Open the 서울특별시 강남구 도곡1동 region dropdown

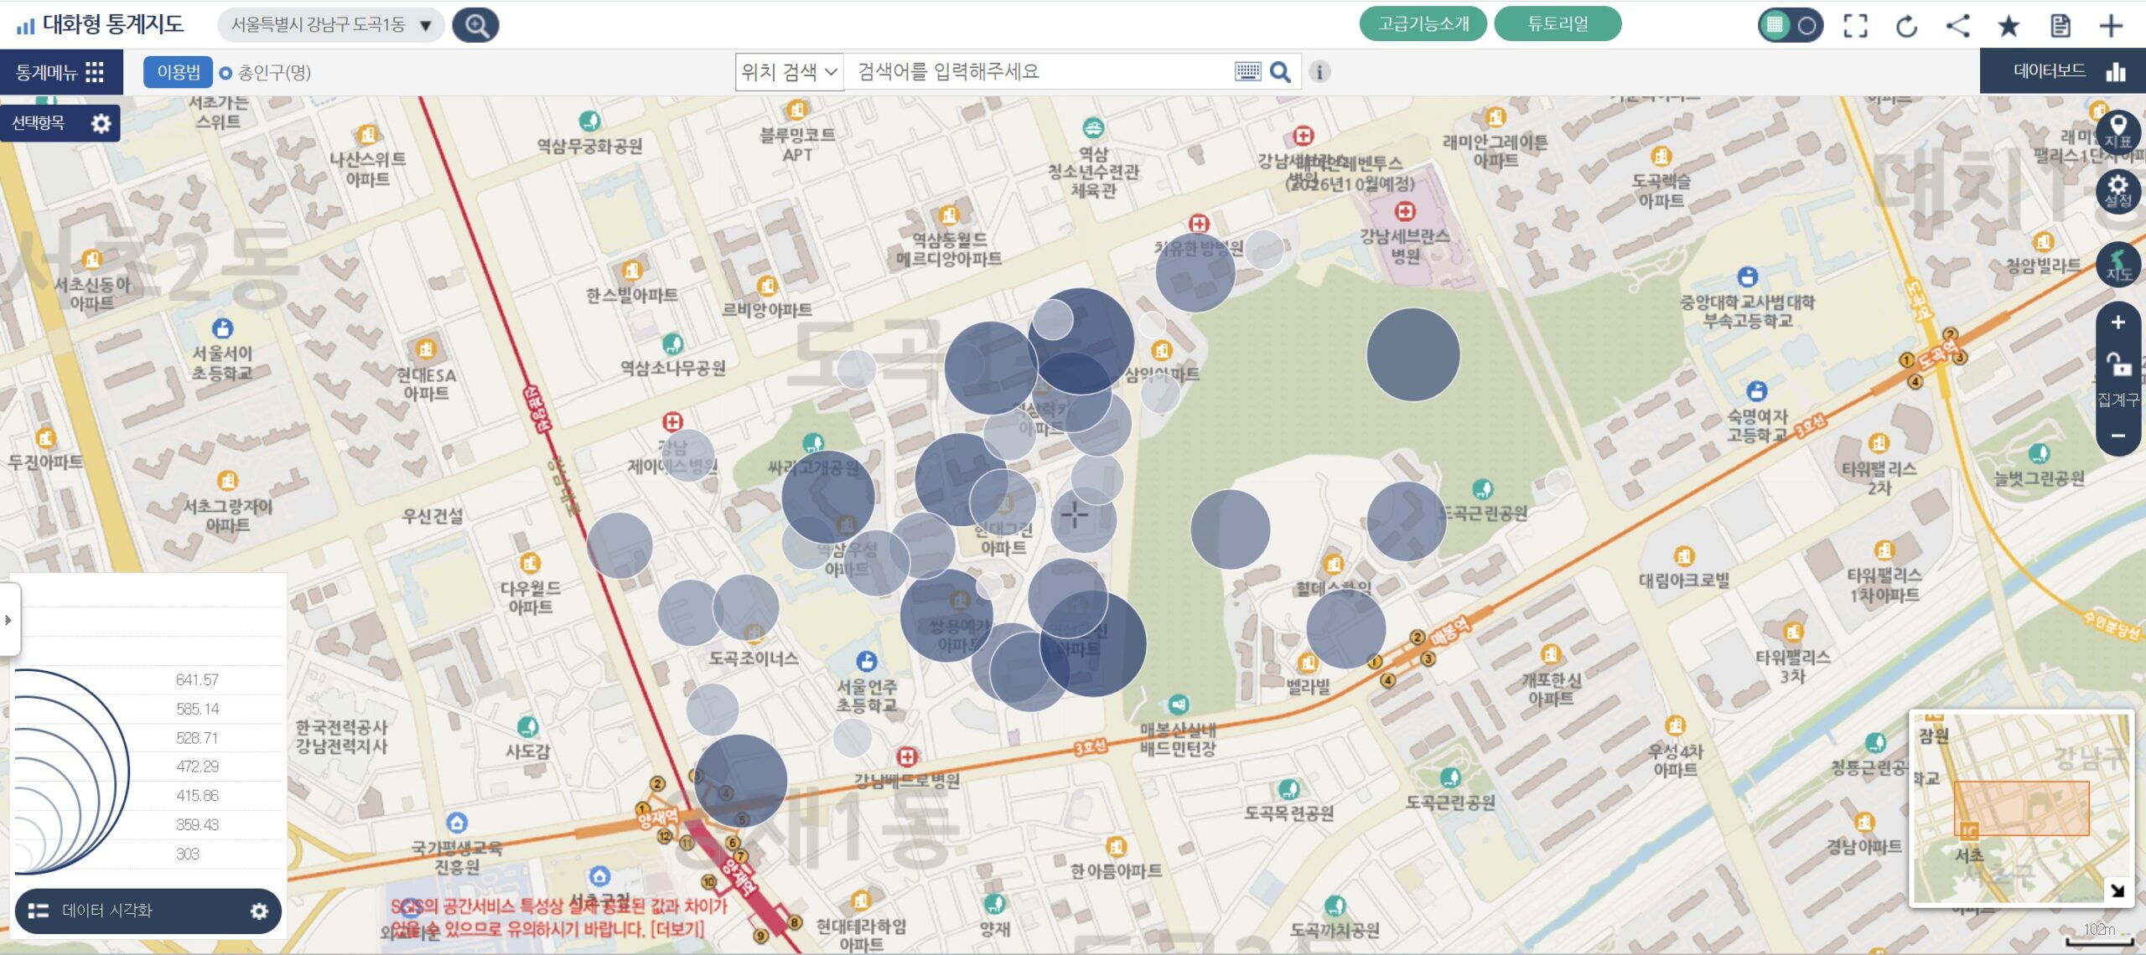(331, 25)
